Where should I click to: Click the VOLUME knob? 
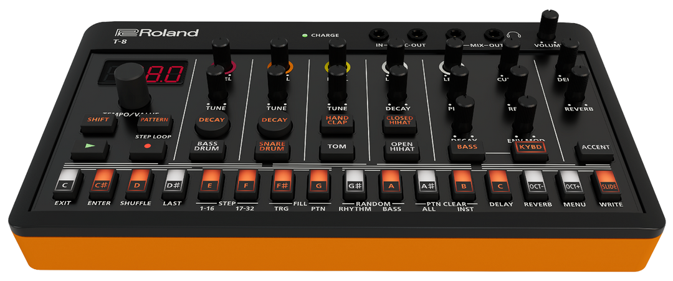(548, 25)
